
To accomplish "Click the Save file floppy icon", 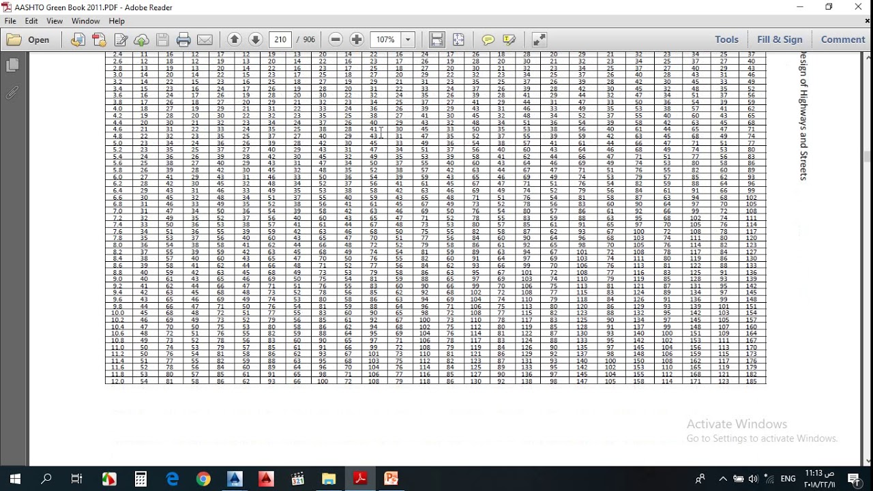I will [162, 40].
